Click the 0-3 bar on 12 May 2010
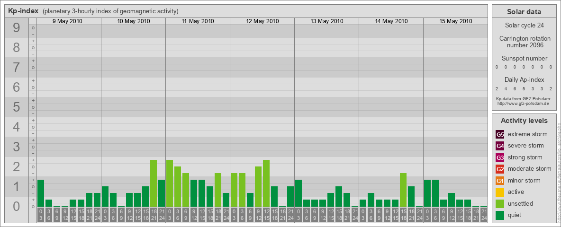This screenshot has height=227, width=561. 234,190
